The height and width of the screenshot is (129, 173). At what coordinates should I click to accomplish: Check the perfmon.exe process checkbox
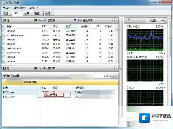coord(4,48)
